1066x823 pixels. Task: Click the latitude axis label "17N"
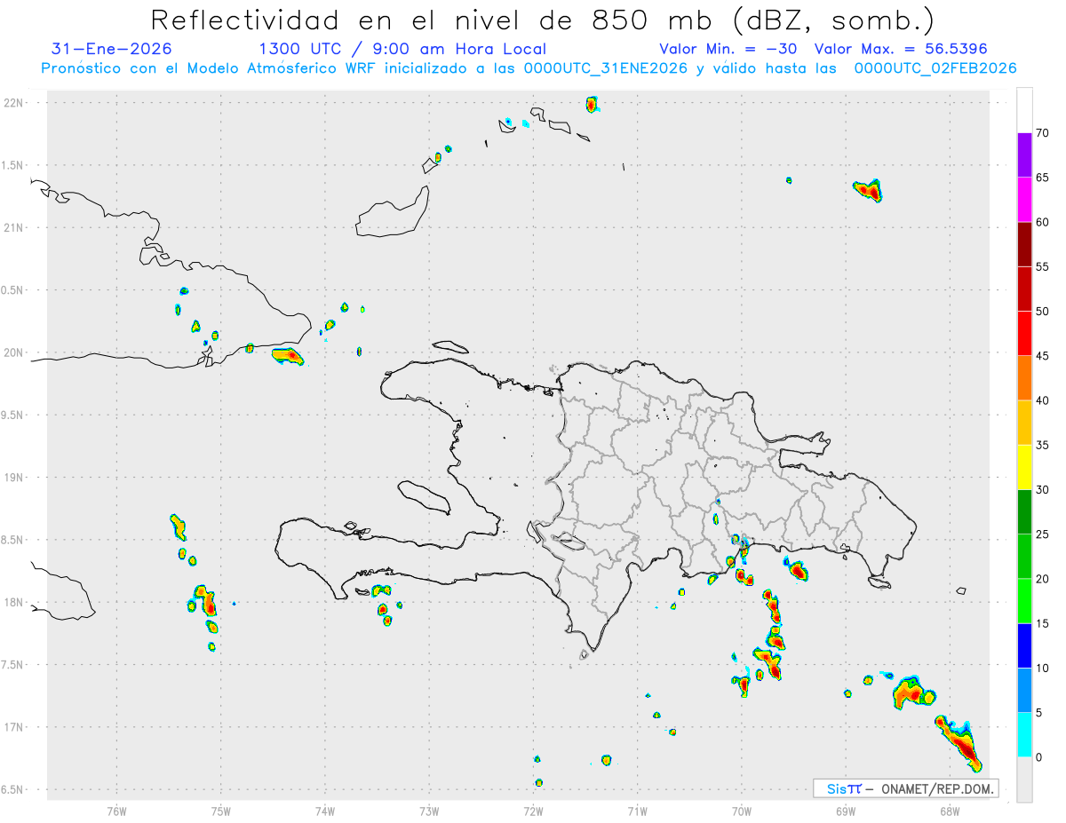[15, 727]
